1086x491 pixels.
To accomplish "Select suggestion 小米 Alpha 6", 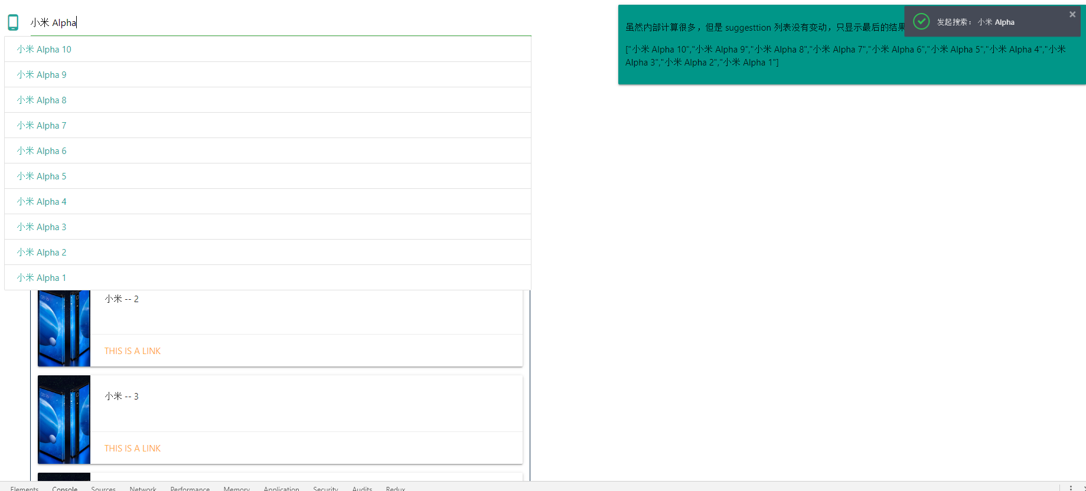I will (268, 150).
